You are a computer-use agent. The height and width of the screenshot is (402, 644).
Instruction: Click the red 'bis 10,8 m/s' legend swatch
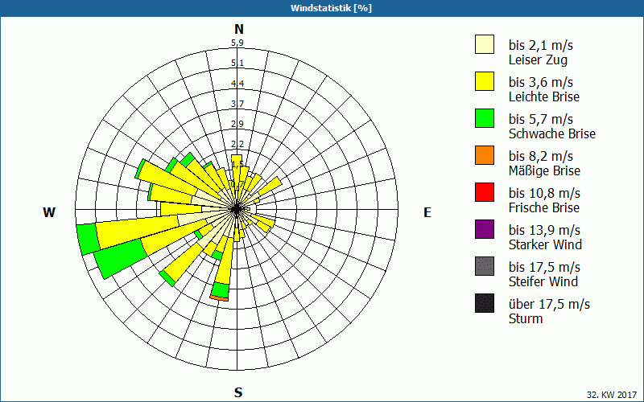[485, 192]
